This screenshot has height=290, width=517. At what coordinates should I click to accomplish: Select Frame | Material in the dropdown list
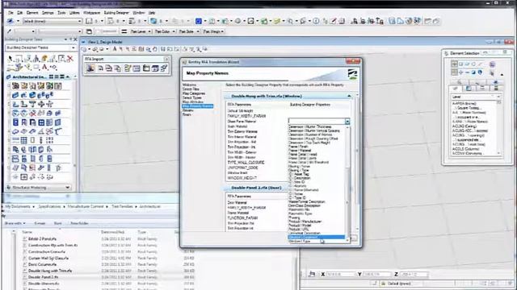point(300,151)
